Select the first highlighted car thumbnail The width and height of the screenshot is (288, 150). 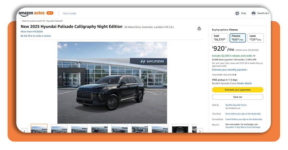(x=39, y=129)
